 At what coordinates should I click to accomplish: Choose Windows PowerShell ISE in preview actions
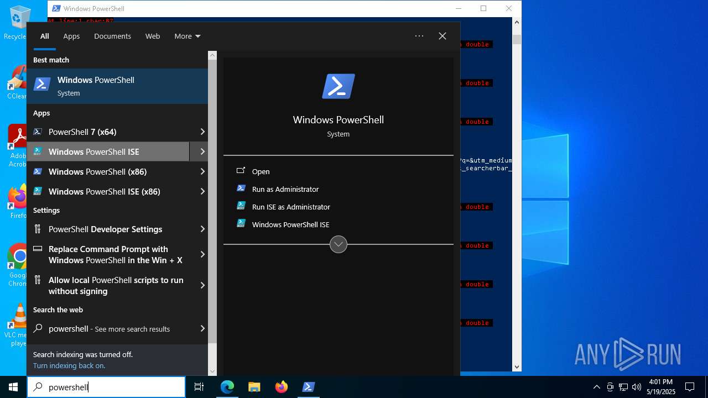click(290, 224)
